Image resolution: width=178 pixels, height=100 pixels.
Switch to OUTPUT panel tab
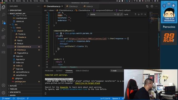[x=59, y=71]
